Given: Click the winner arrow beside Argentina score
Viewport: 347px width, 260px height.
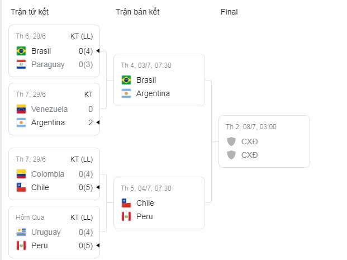Looking at the screenshot, I should click(97, 122).
